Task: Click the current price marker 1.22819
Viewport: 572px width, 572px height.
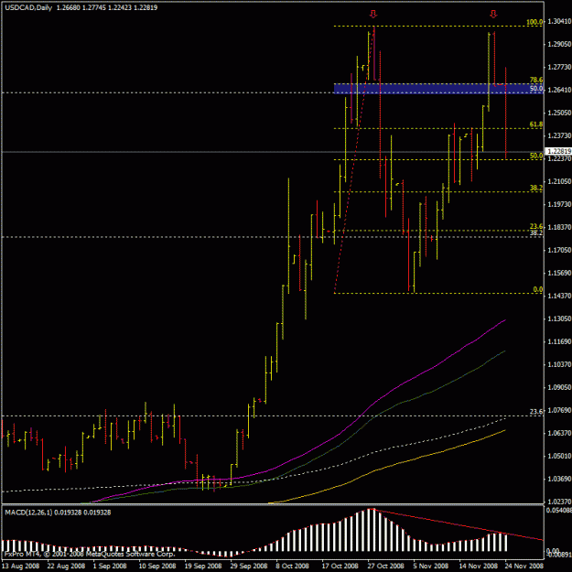Action: coord(558,151)
